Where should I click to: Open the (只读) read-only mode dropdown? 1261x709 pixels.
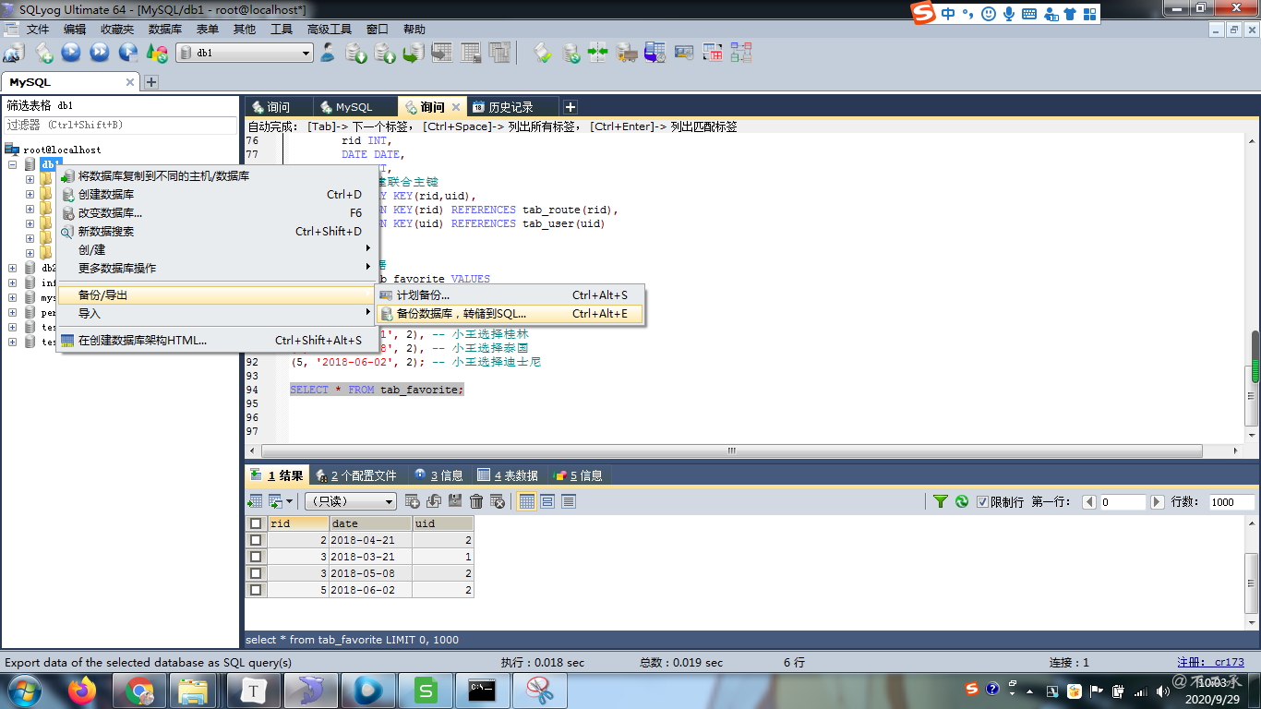(351, 501)
